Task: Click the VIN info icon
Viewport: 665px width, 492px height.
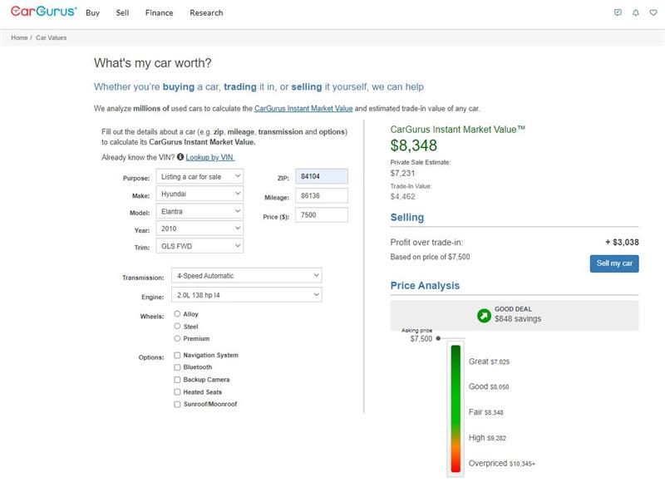Action: tap(180, 156)
